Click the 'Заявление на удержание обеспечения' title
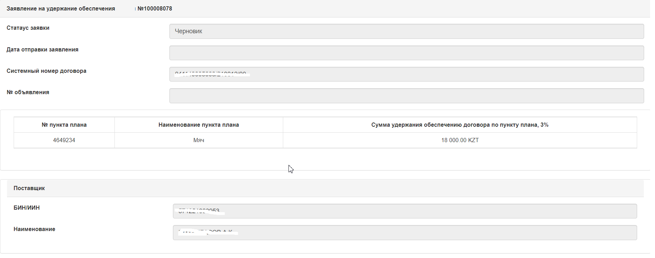This screenshot has width=655, height=258. 61,9
